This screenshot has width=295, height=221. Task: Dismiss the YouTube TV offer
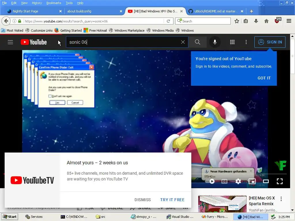point(143,200)
